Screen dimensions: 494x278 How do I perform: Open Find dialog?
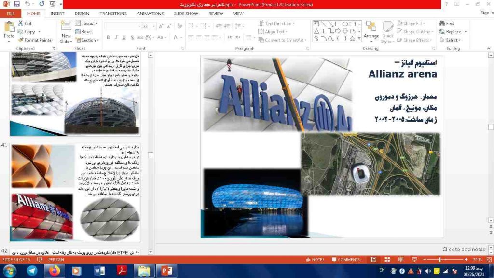[447, 23]
